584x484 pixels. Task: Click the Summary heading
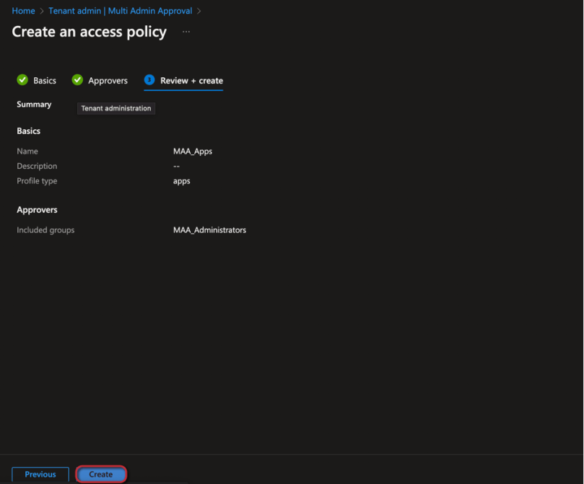tap(33, 104)
